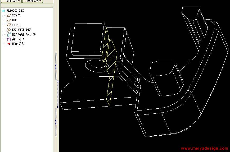230x152 pixels.
Task: Click the PRT_CSYS_DEF coordinate system icon
Action: point(9,30)
